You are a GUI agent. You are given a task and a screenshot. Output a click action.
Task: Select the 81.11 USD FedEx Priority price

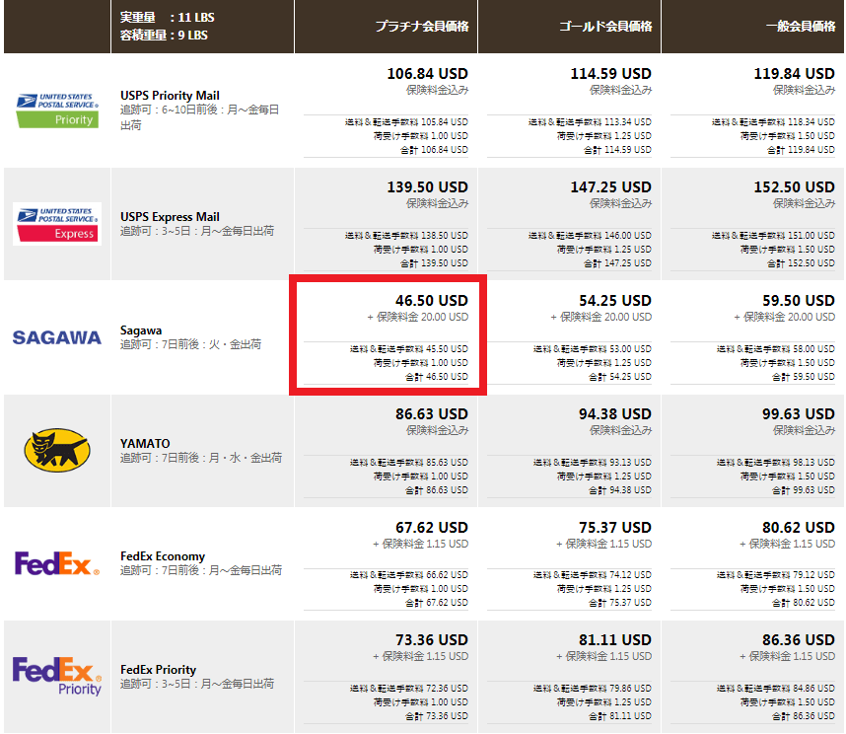(x=615, y=640)
